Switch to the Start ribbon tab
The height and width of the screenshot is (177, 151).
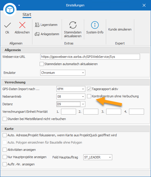click(27, 15)
